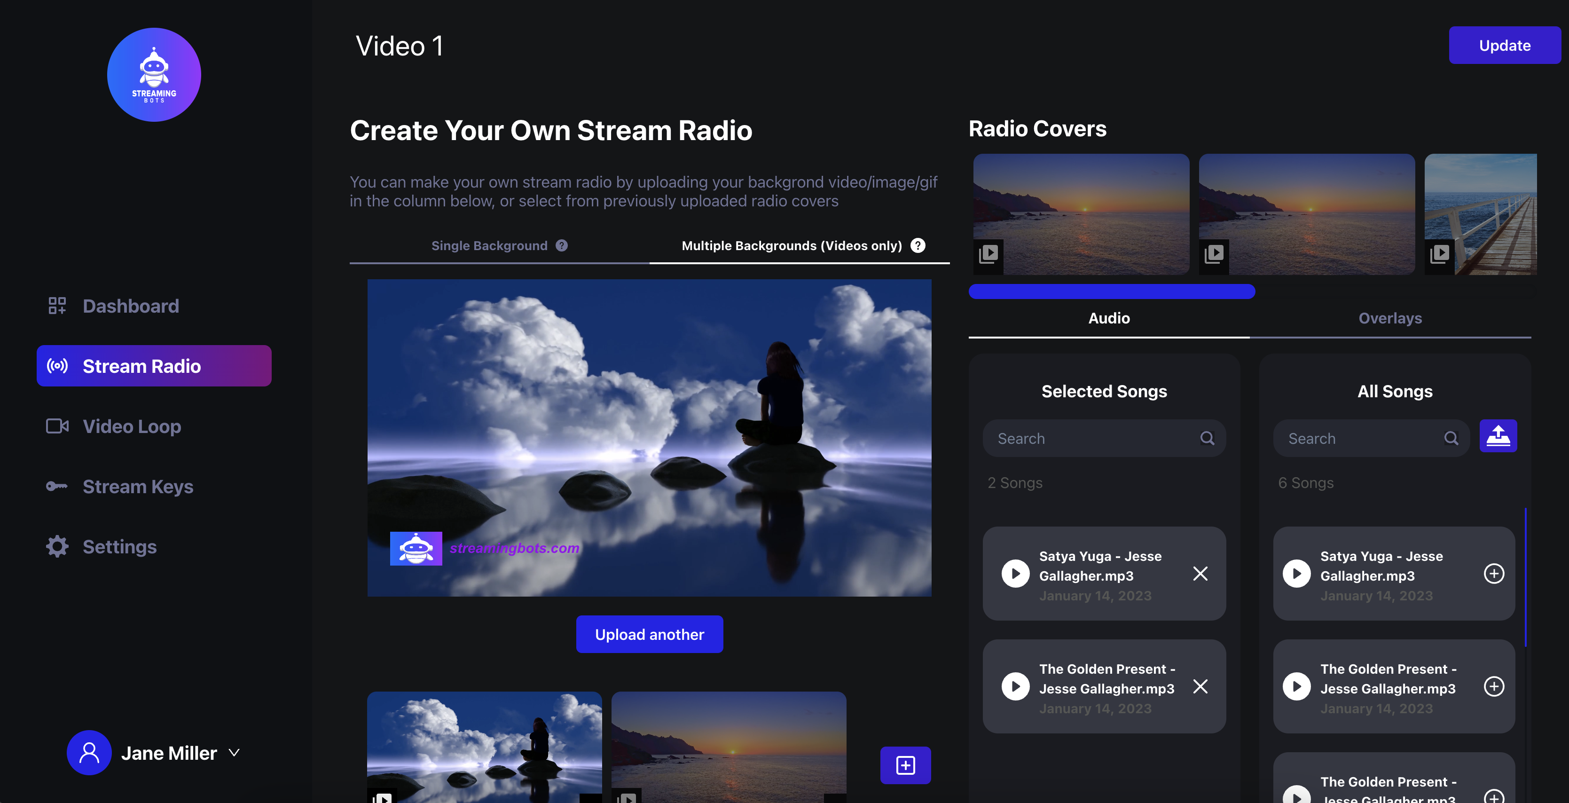
Task: Choose the pier radio cover
Action: [x=1480, y=214]
